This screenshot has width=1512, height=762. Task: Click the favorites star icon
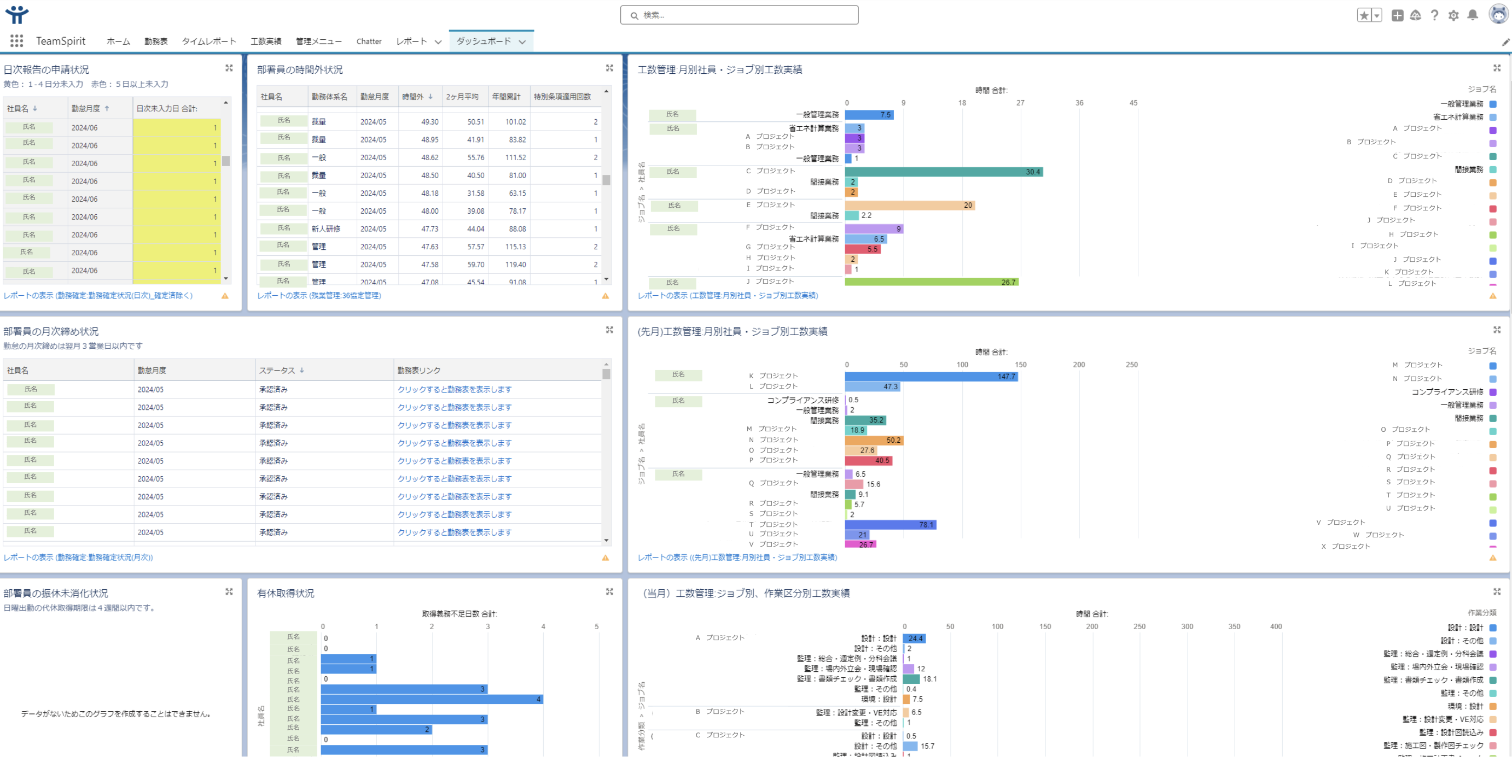click(1364, 15)
